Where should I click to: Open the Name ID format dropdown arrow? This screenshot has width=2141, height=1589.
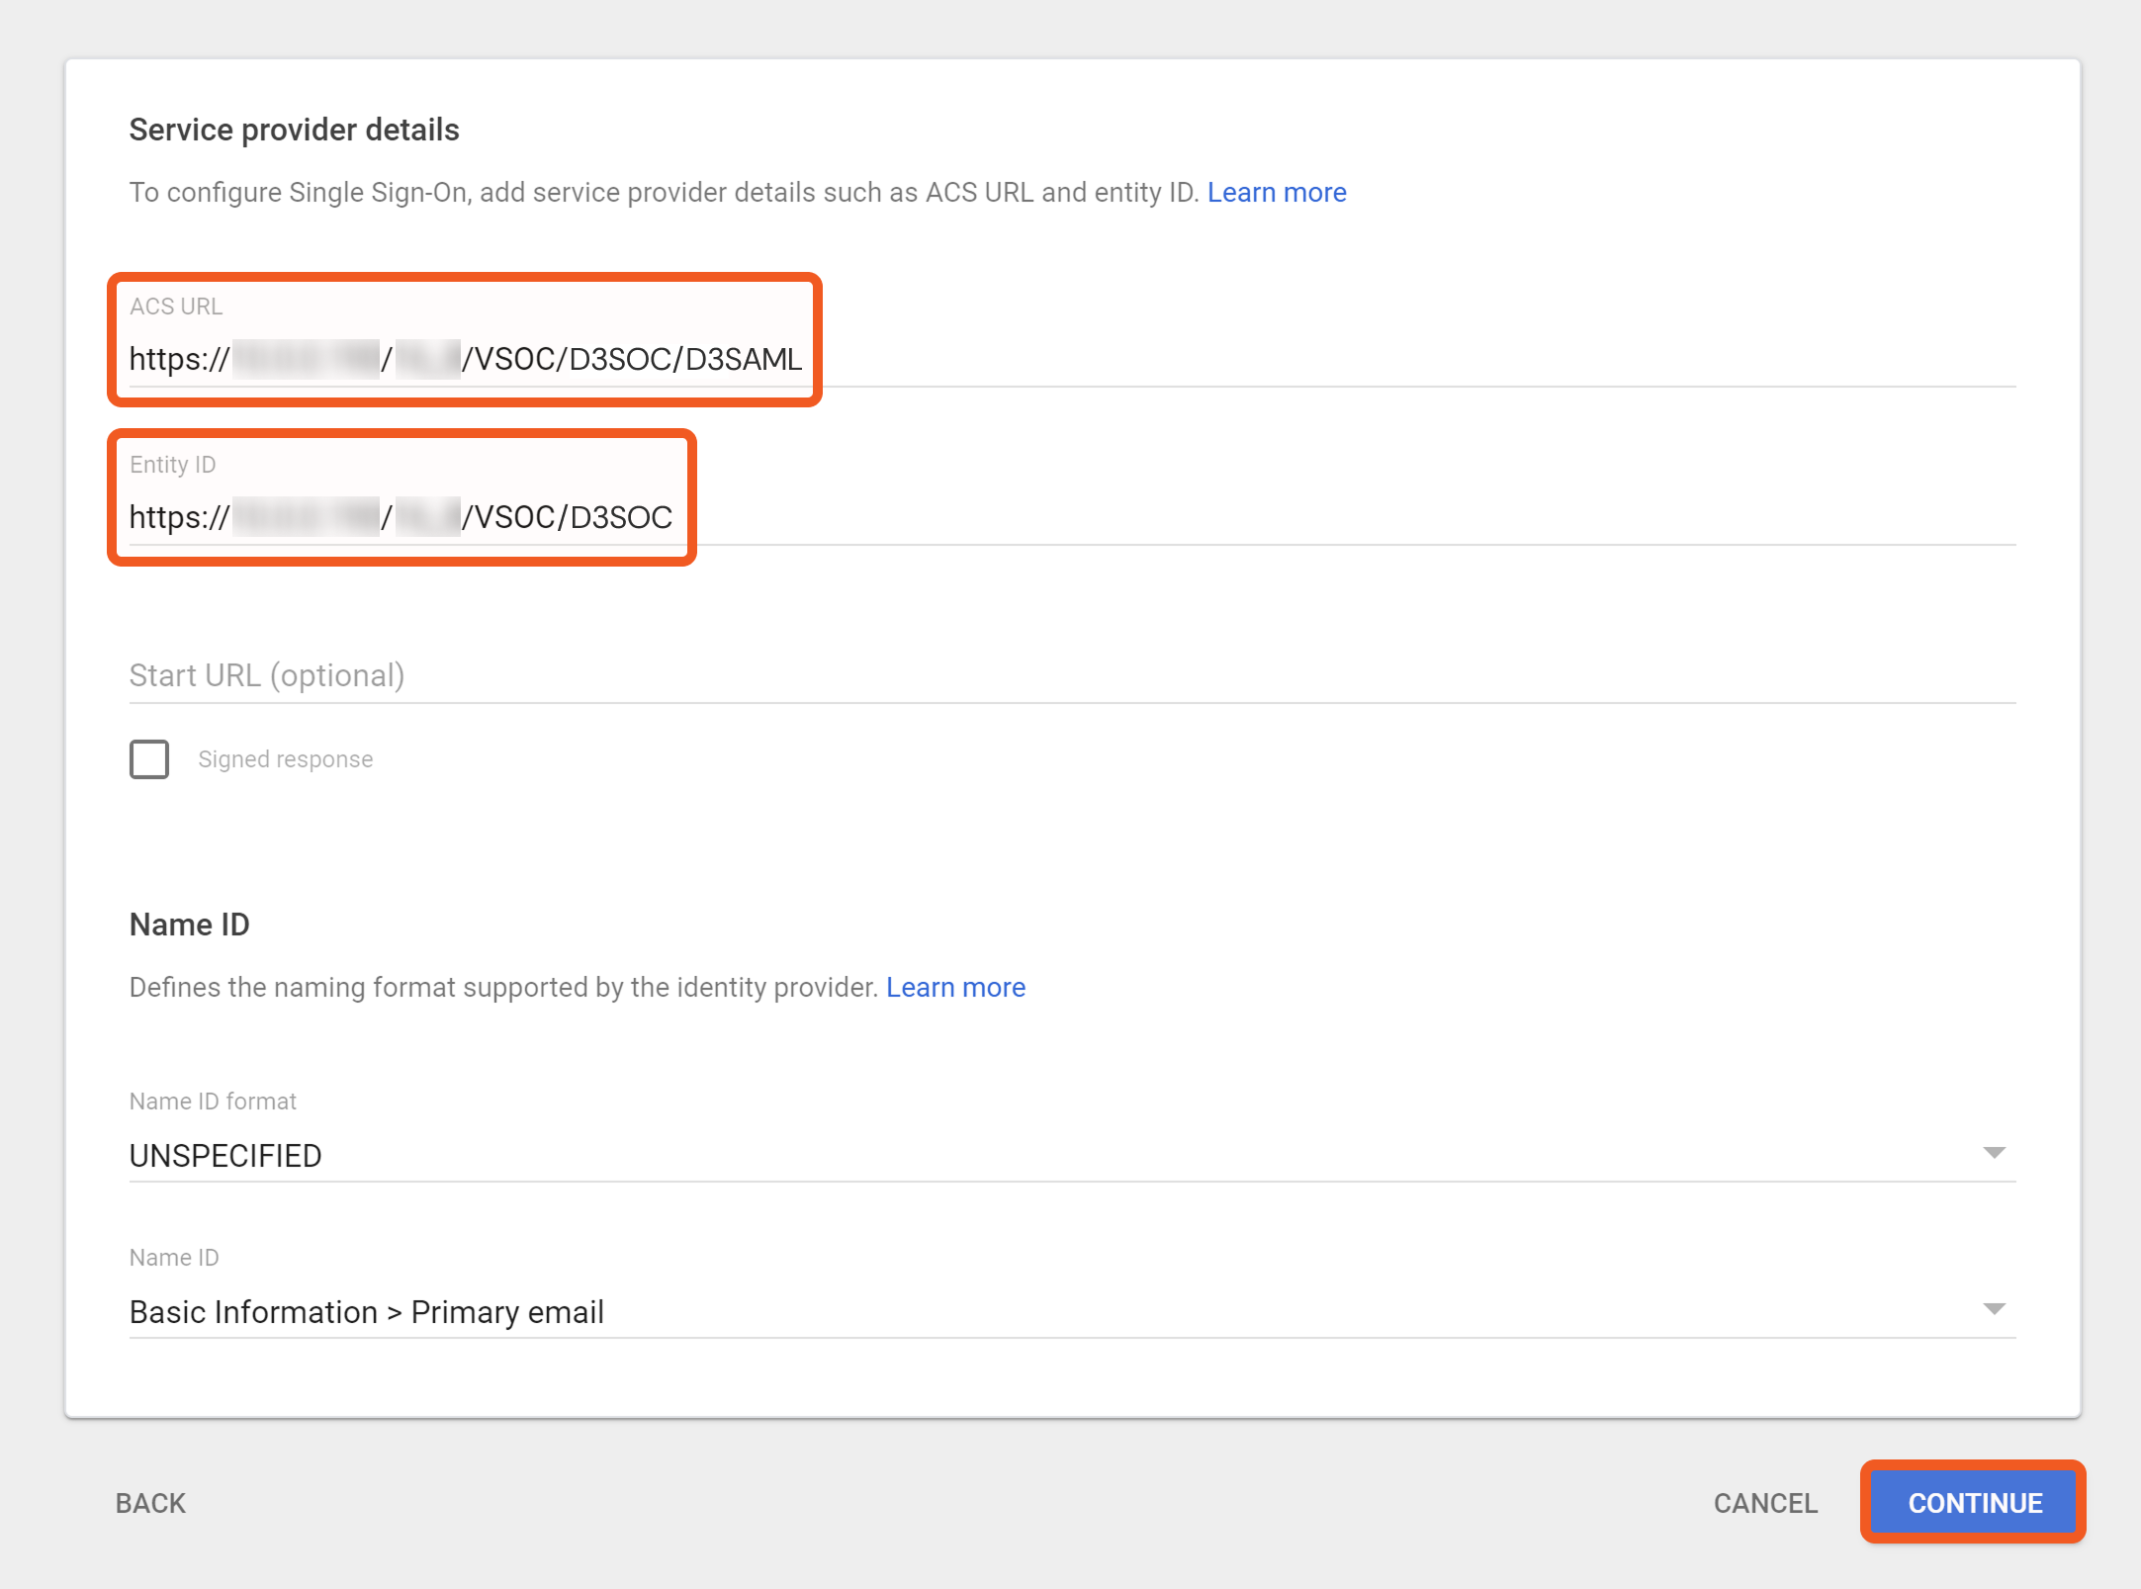tap(1994, 1153)
